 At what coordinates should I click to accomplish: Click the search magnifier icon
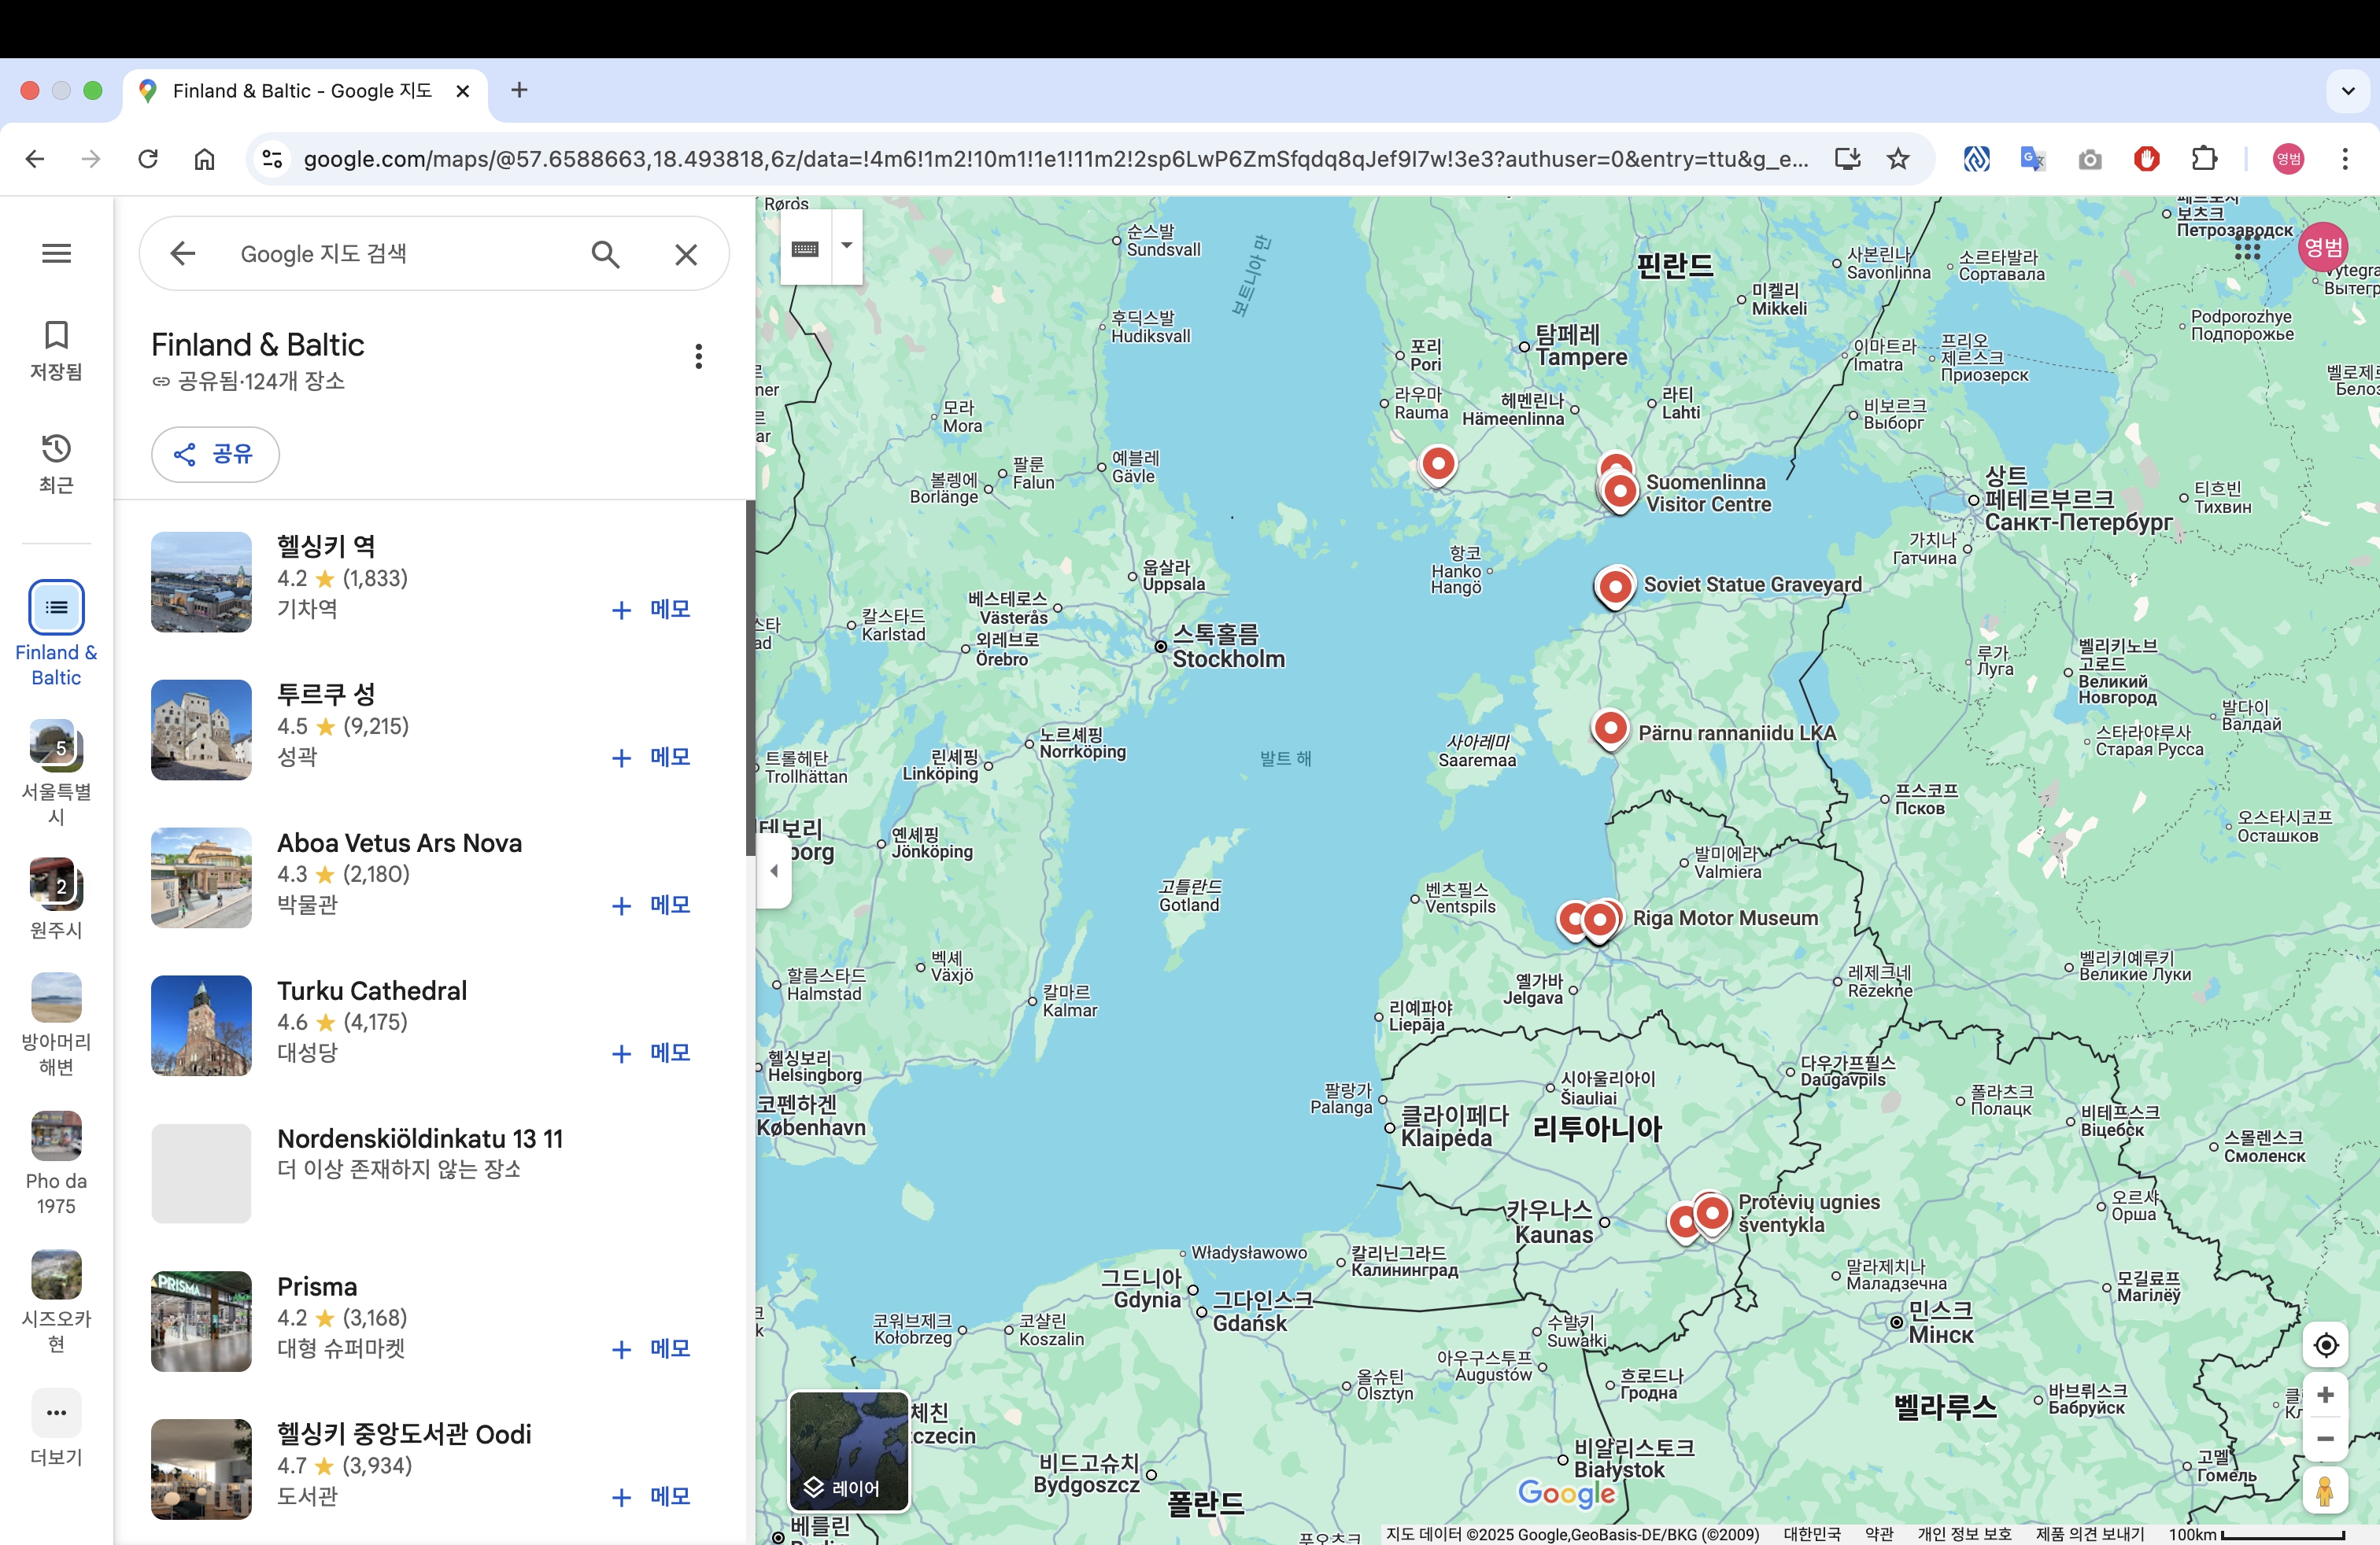[x=605, y=254]
